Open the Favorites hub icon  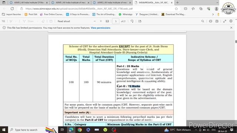click(x=193, y=9)
